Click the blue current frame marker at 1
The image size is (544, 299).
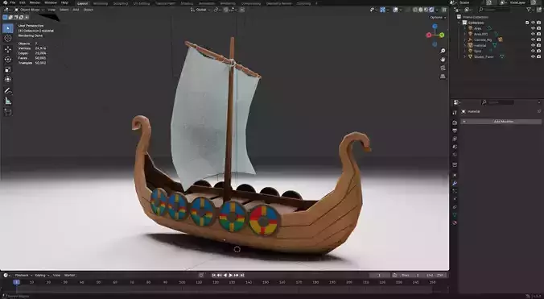(17, 282)
